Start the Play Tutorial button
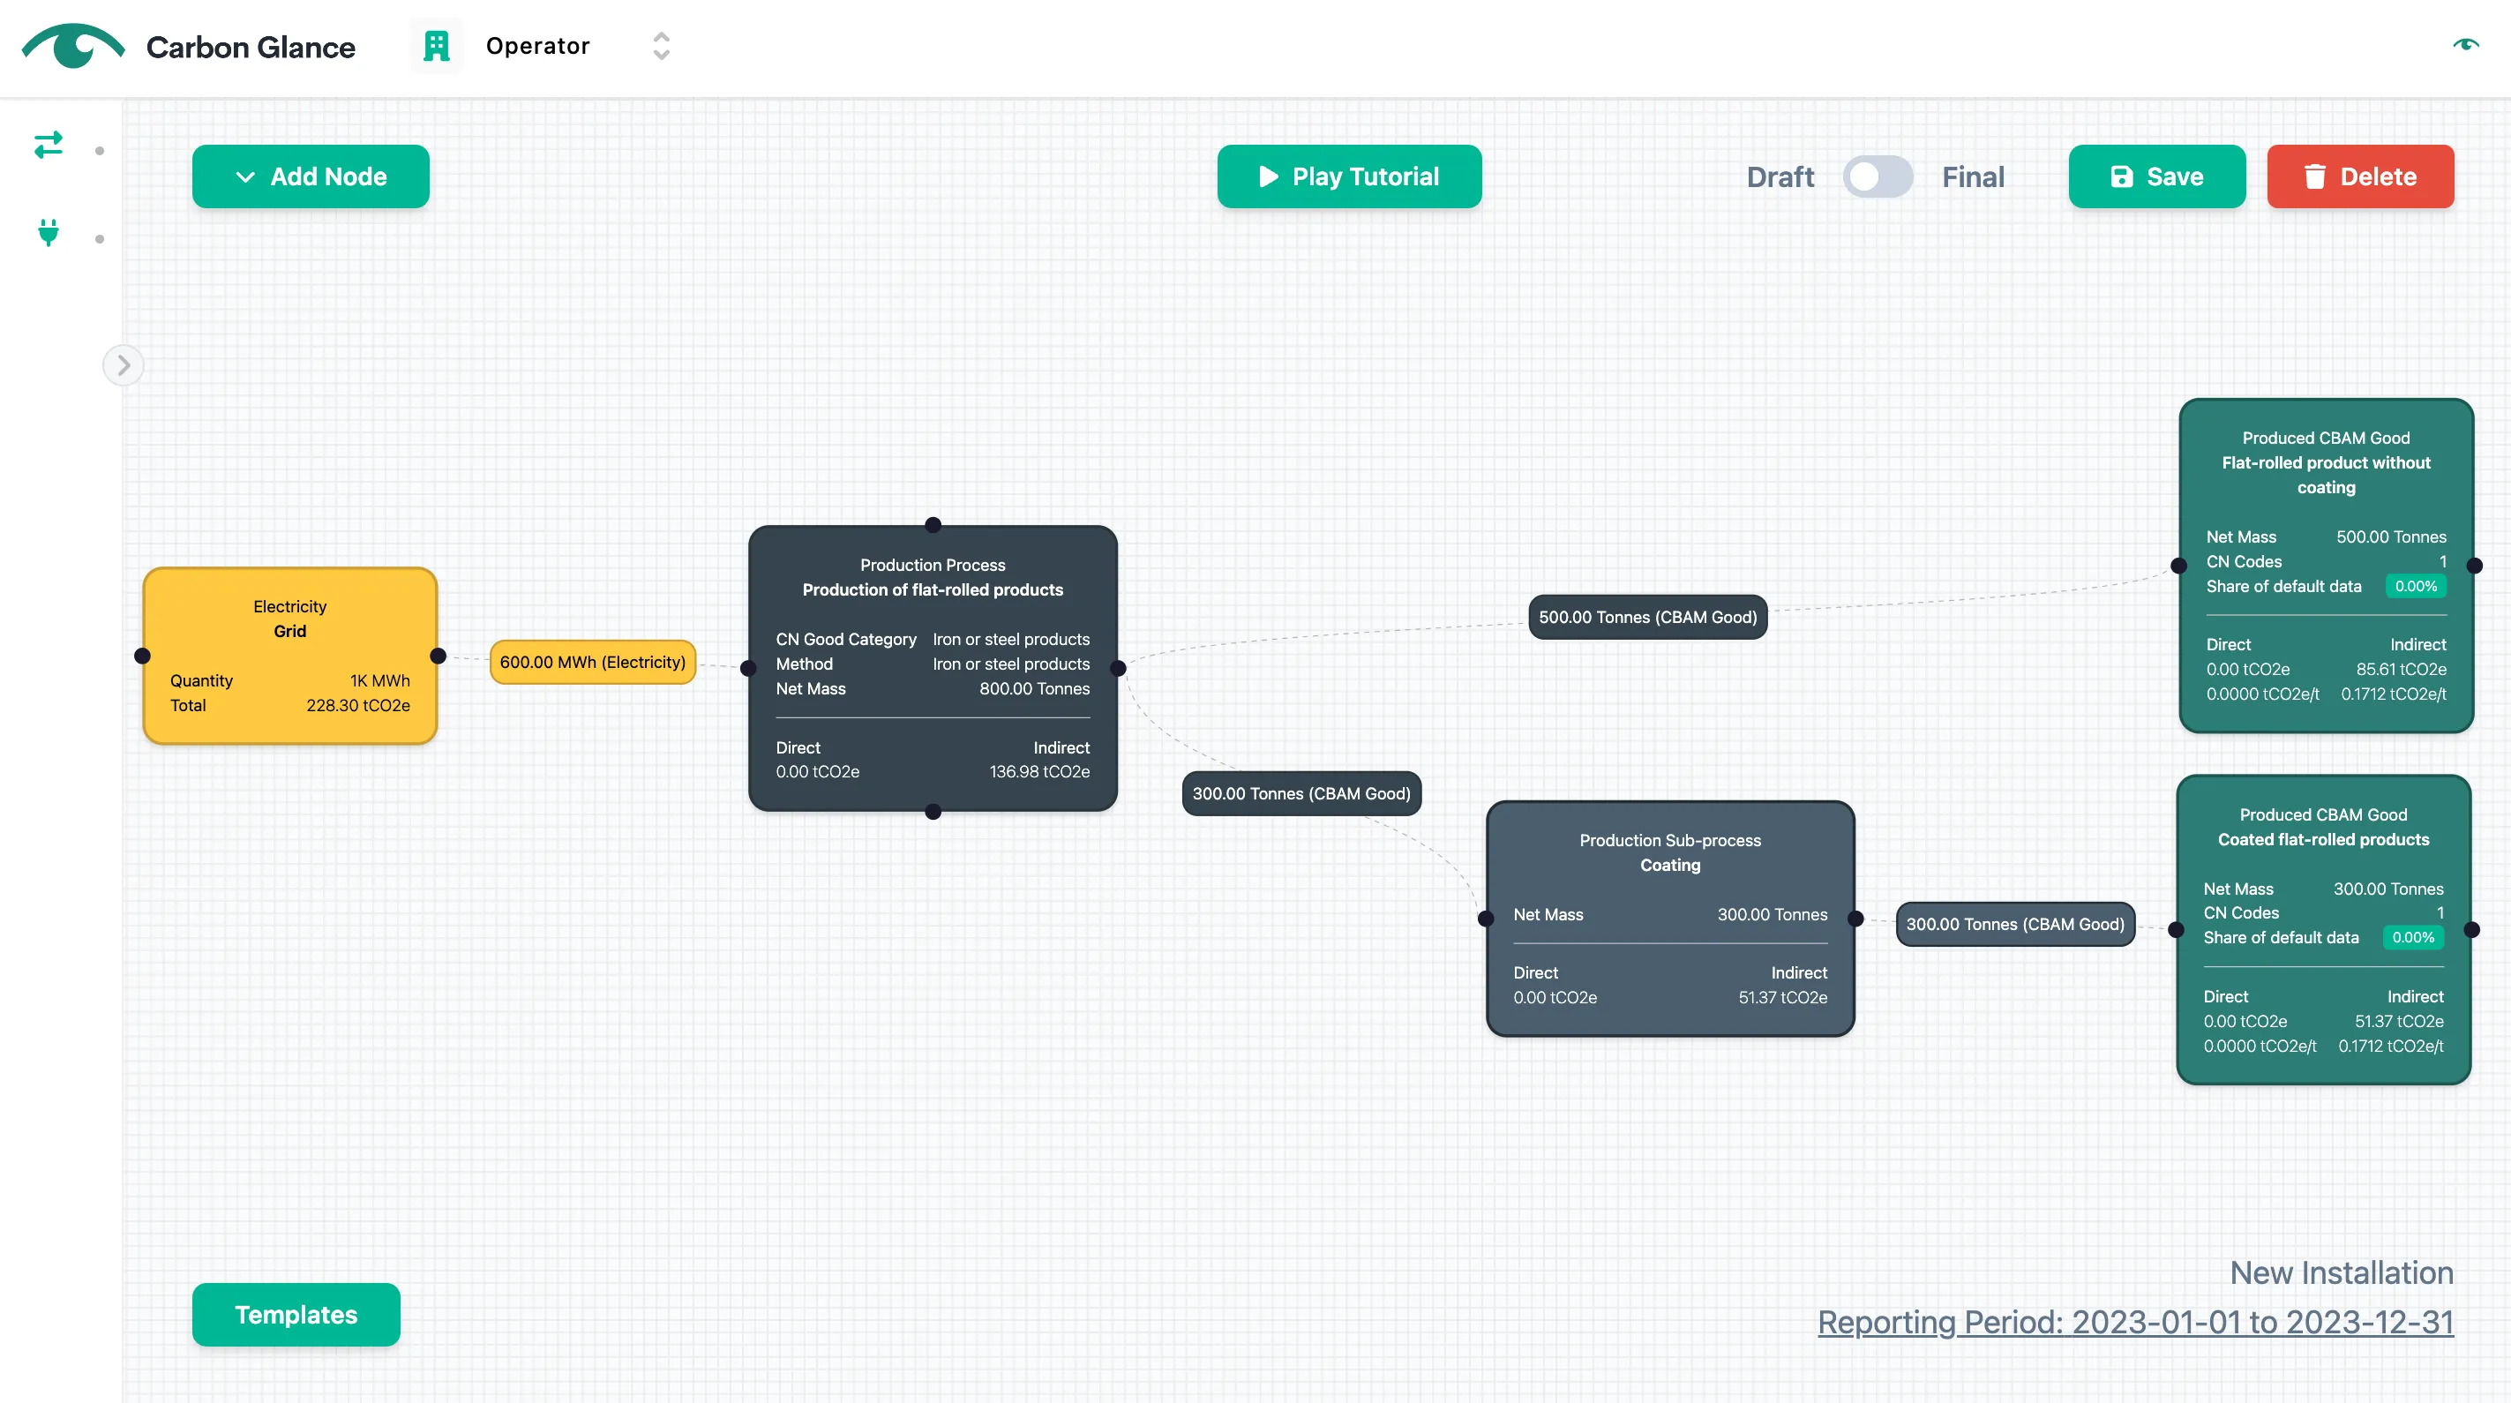The width and height of the screenshot is (2511, 1403). pyautogui.click(x=1349, y=176)
